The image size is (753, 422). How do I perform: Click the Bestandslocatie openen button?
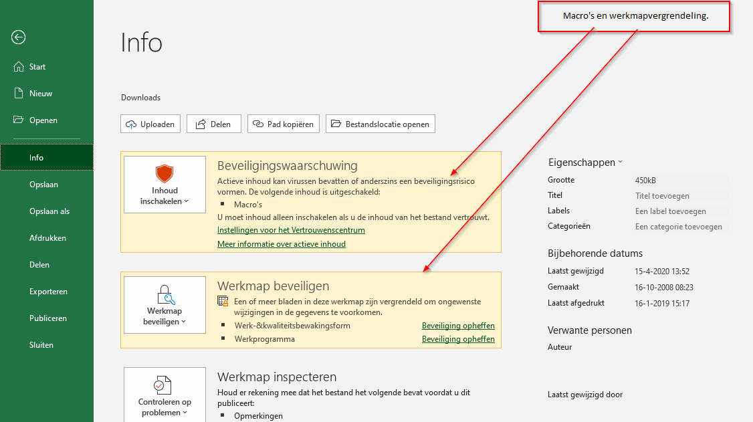pos(381,124)
